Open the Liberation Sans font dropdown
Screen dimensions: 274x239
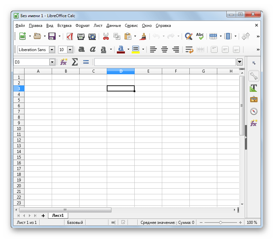point(52,50)
